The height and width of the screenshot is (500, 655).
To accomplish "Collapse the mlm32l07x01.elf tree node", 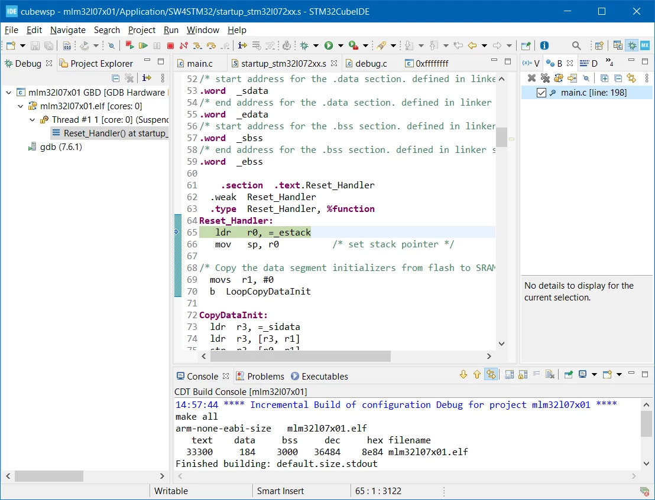I will (20, 106).
